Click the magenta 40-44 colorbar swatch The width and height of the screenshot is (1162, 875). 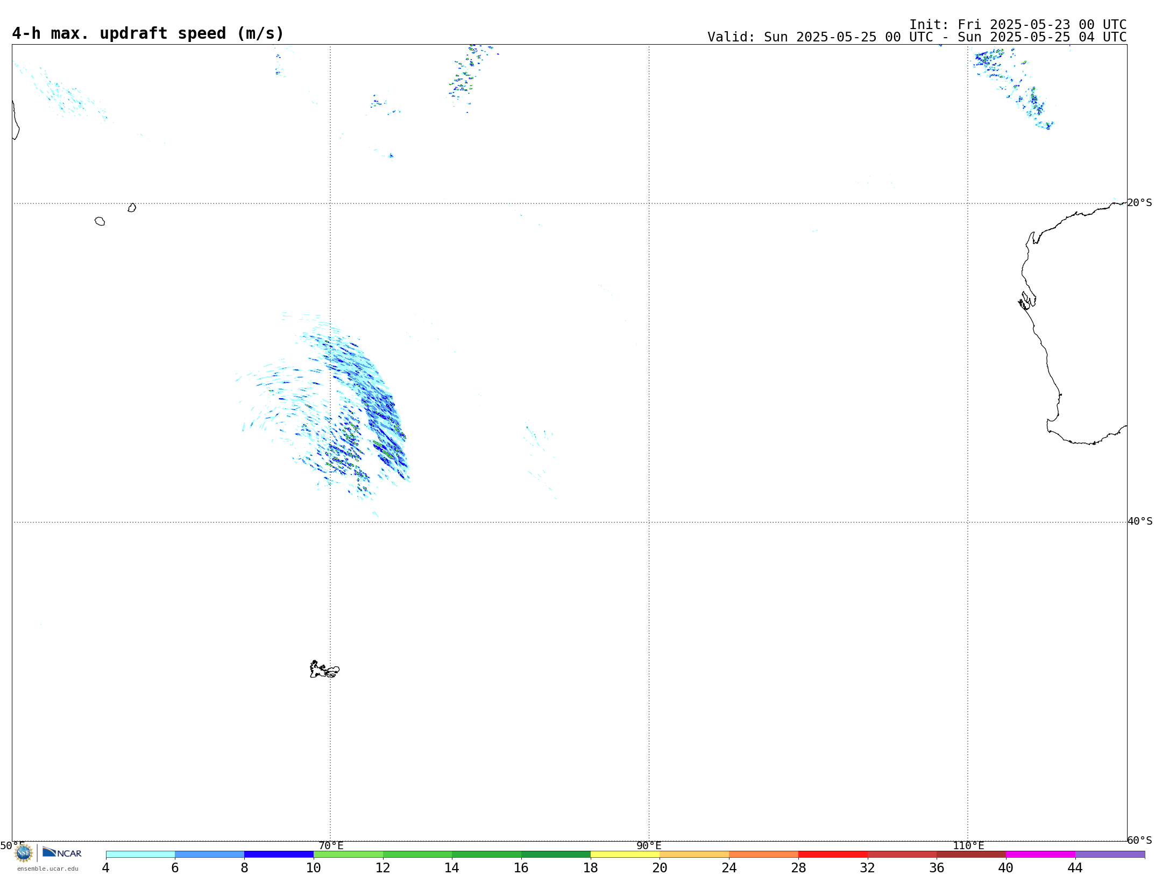click(1040, 854)
